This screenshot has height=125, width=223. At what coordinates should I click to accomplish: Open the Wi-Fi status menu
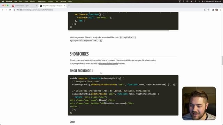195,1
